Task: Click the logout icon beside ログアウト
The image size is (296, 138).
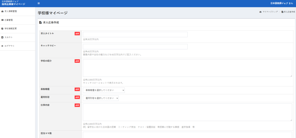Action: tap(3, 46)
